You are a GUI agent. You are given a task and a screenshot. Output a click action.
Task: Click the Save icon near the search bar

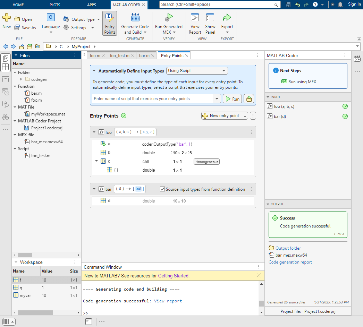[288, 5]
